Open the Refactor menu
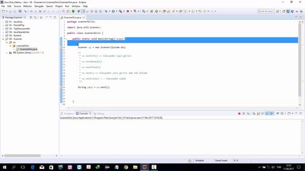305x171 pixels. click(28, 6)
